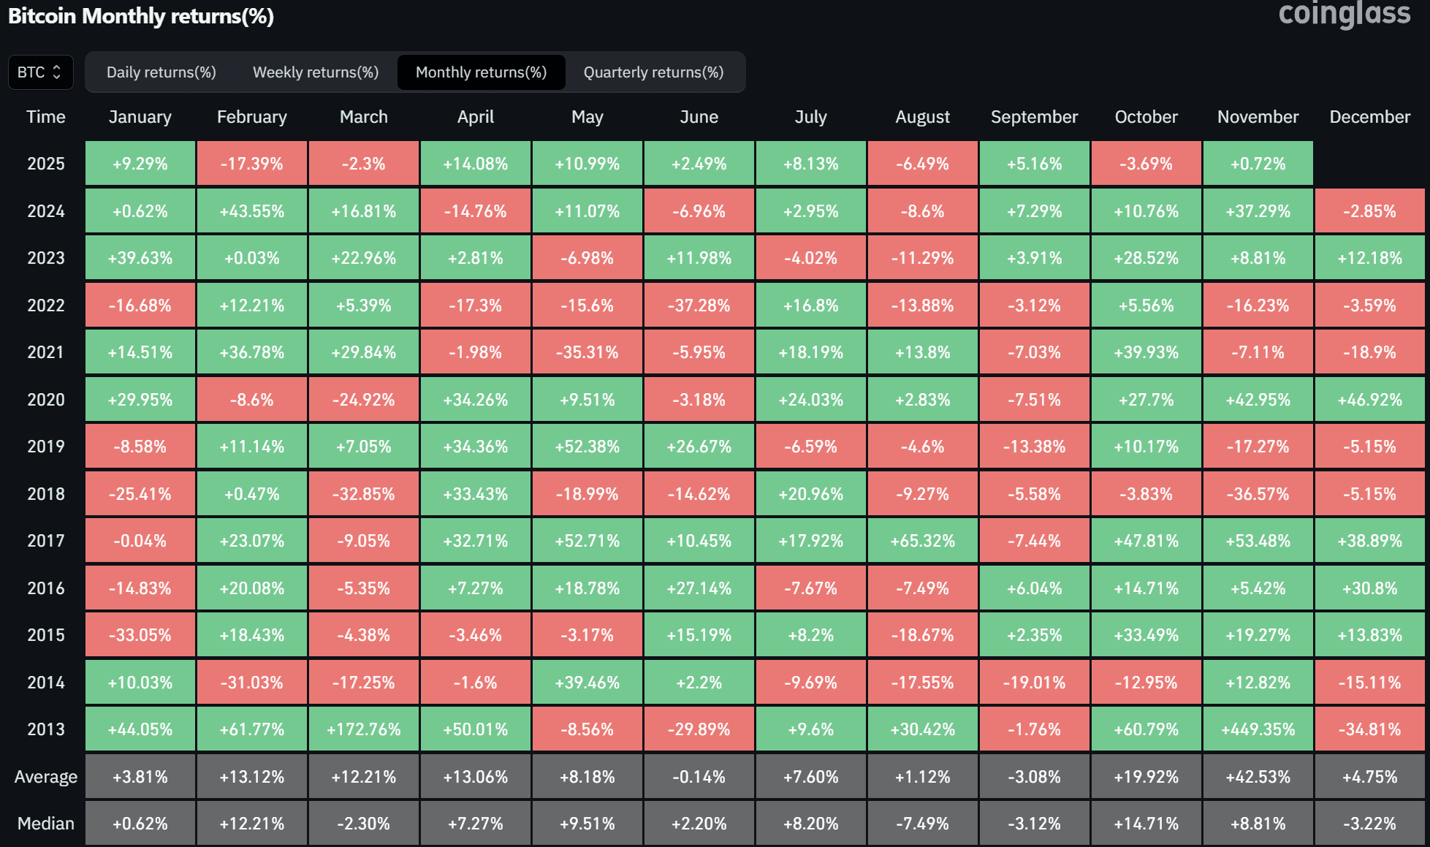Switch to Weekly returns(%) tab
The height and width of the screenshot is (847, 1430).
pyautogui.click(x=315, y=72)
